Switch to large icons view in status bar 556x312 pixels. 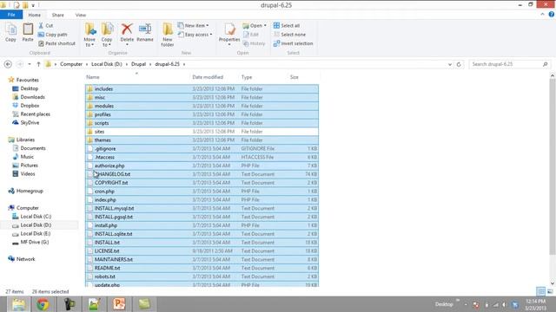tap(550, 291)
